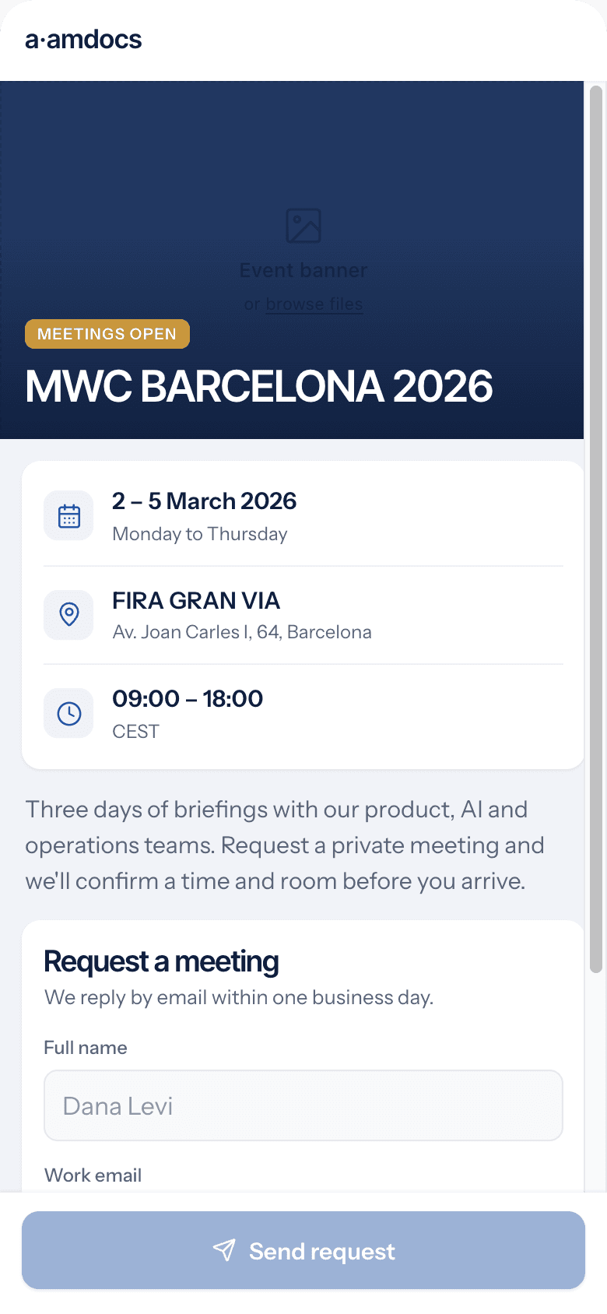The width and height of the screenshot is (607, 1314).
Task: Click the calendar icon beside the dates
Action: point(69,516)
